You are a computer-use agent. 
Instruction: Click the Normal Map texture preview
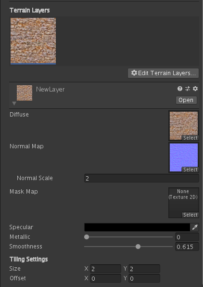point(184,157)
